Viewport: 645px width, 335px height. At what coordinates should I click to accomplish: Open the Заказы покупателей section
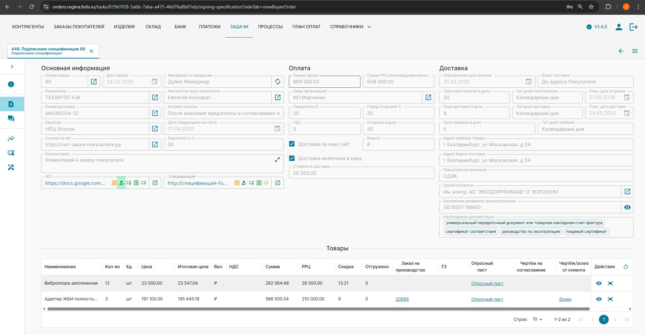click(79, 27)
